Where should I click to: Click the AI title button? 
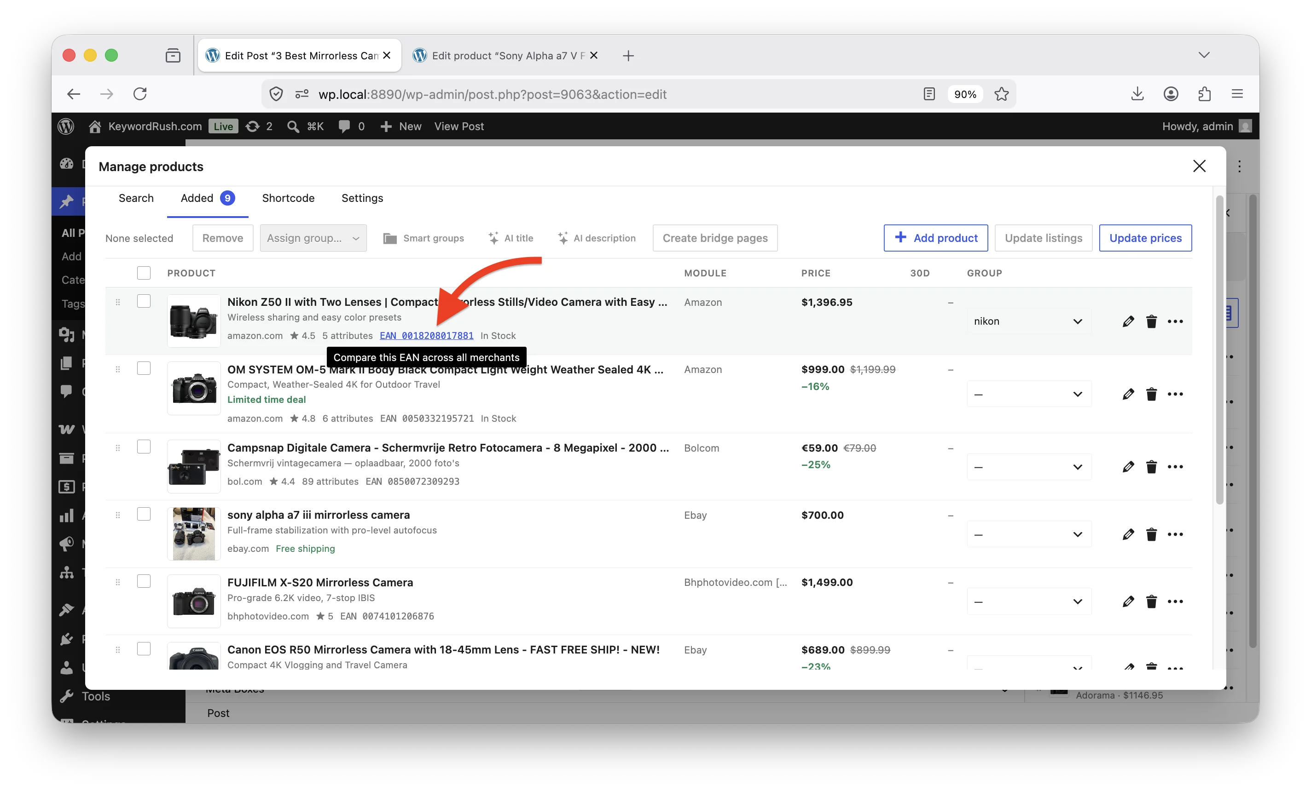511,238
